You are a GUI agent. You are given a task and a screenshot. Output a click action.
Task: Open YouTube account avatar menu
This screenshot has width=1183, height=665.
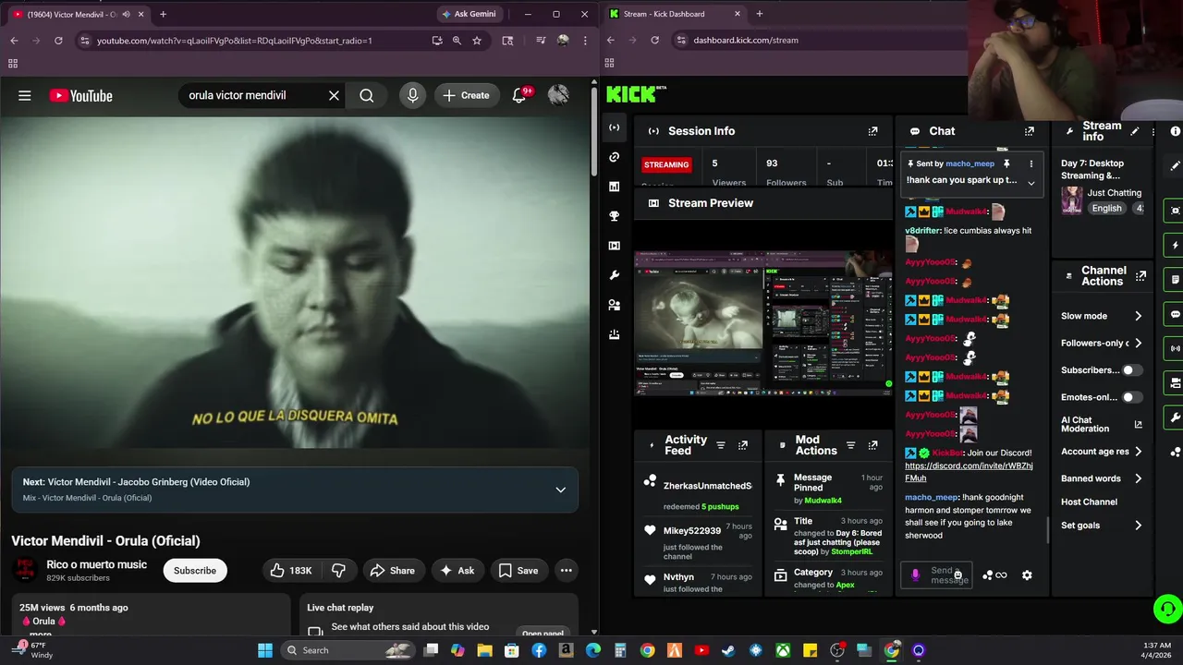tap(558, 95)
